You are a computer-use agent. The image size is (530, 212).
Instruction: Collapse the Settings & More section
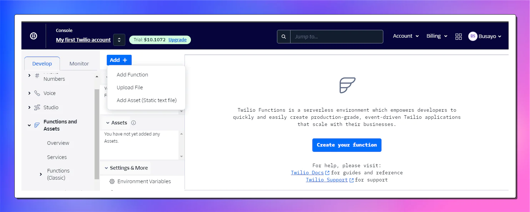[106, 168]
